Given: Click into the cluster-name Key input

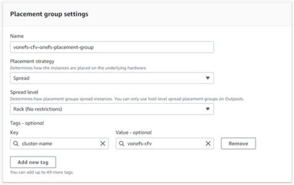Looking at the screenshot, I should [57, 143].
